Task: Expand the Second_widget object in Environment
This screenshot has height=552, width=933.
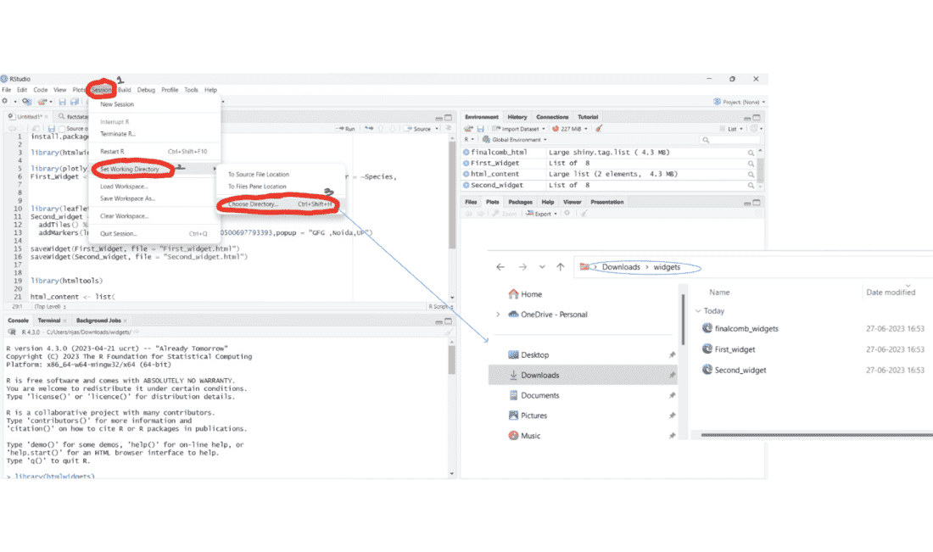Action: 466,186
